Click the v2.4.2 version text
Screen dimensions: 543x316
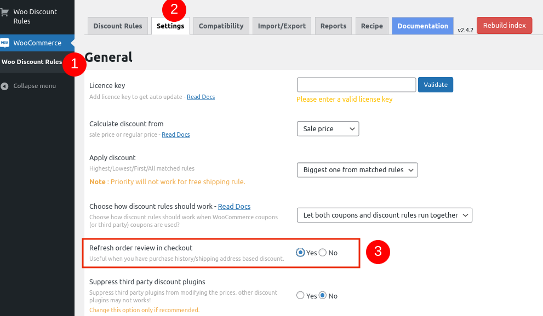465,30
